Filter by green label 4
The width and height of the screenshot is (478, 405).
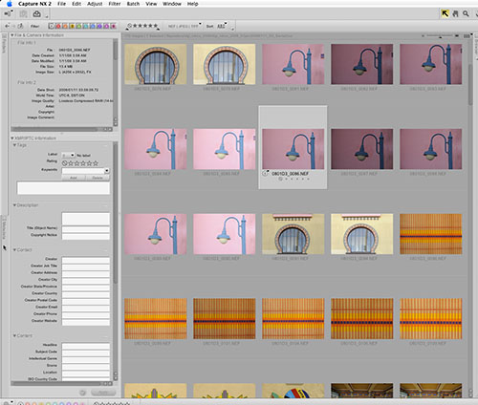78,26
